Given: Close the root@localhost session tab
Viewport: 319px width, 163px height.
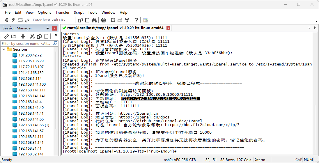Looking at the screenshot, I should (169, 28).
